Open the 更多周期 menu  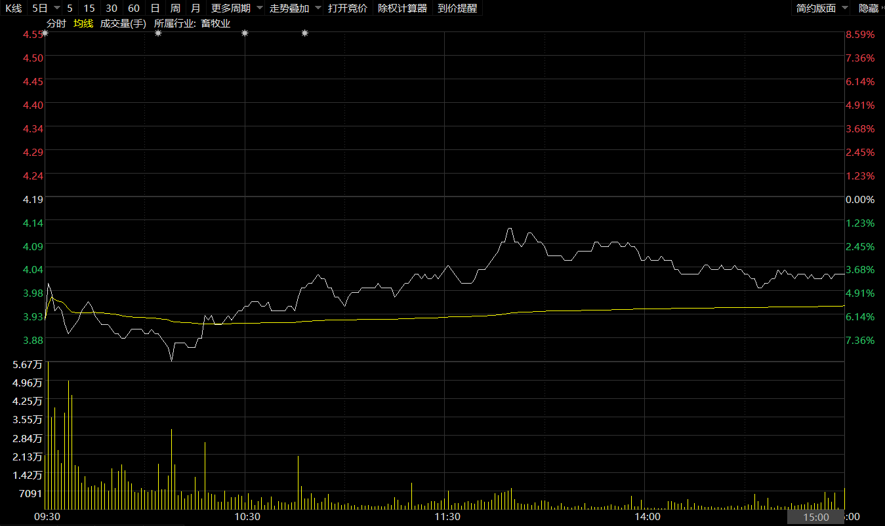pyautogui.click(x=230, y=8)
